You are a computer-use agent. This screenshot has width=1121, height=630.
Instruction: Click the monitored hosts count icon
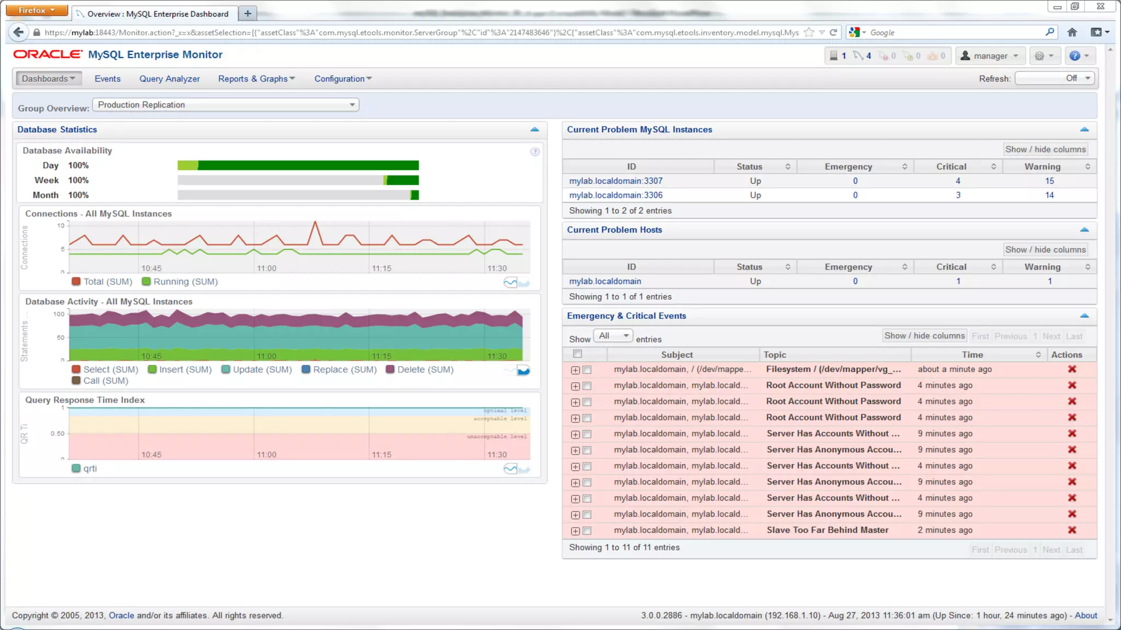coord(834,56)
